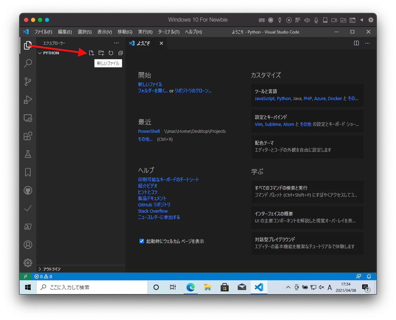This screenshot has height=320, width=396.
Task: Collapse all folders in explorer
Action: tap(121, 53)
